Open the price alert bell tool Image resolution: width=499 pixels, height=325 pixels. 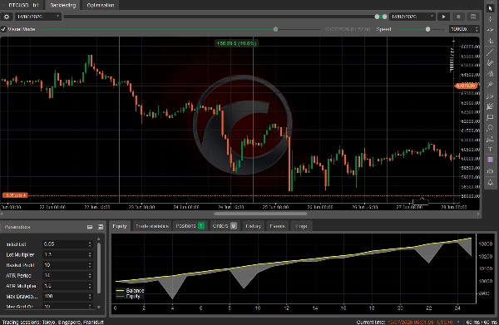click(490, 182)
